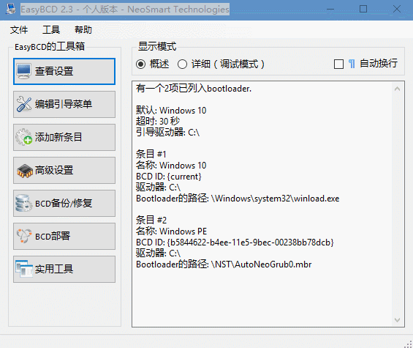Enable the 自动换行 checkbox
This screenshot has height=348, width=413.
[338, 64]
